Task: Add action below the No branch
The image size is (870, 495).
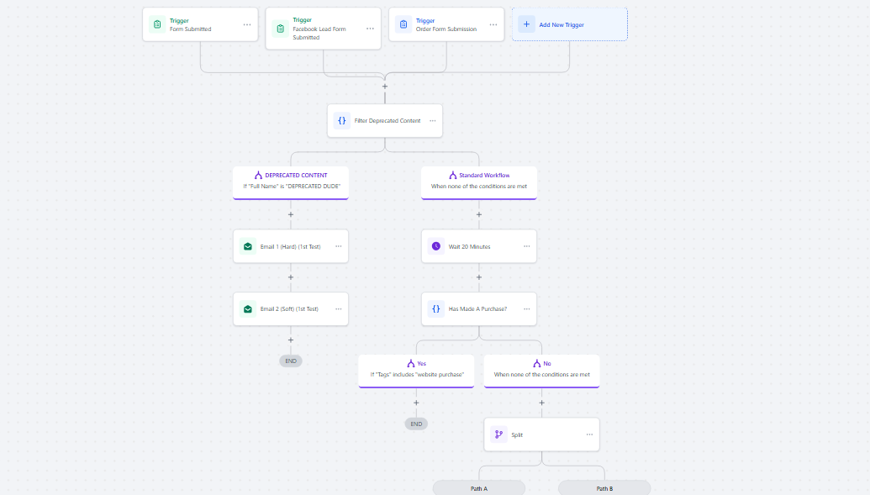Action: [541, 403]
